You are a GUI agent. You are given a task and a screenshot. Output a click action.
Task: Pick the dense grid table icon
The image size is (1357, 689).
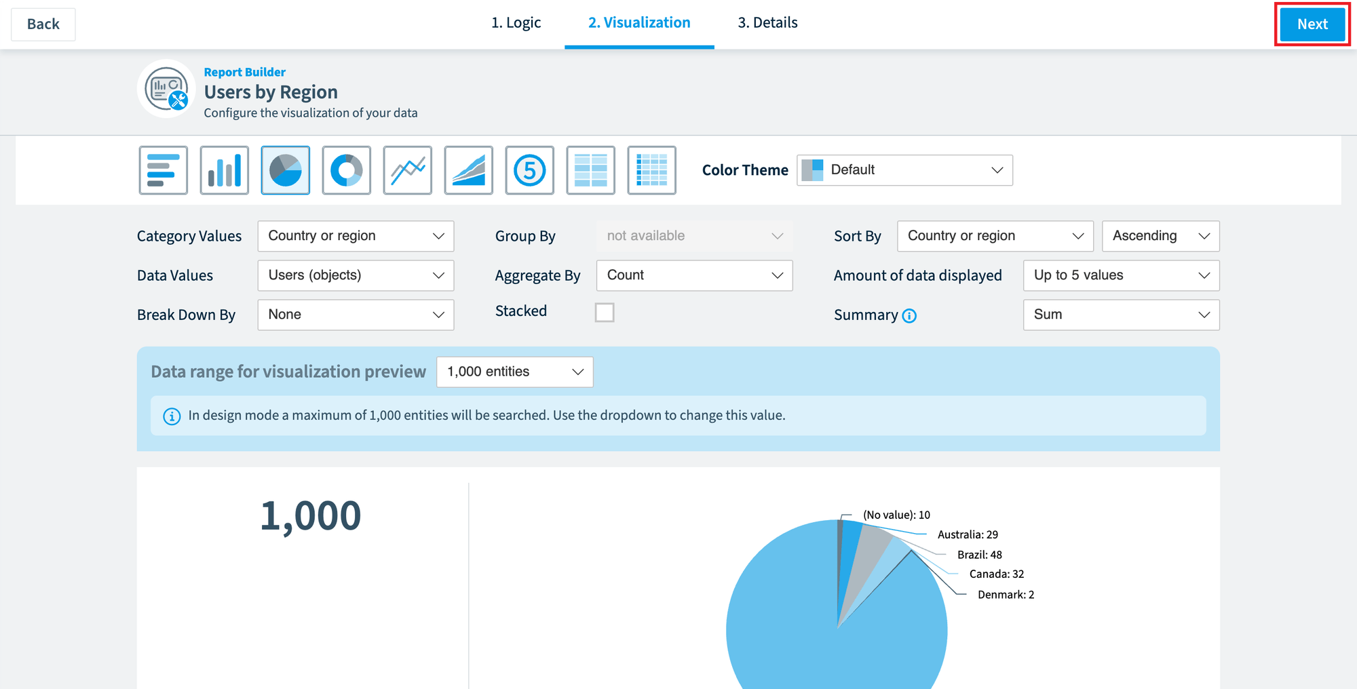(652, 170)
